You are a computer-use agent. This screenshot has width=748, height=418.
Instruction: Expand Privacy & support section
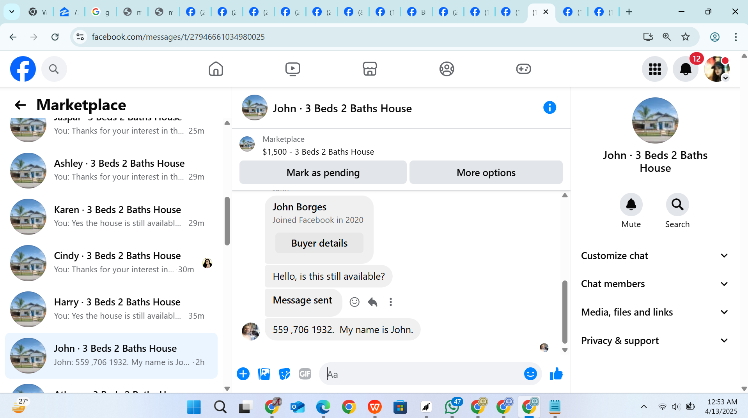[x=655, y=340]
